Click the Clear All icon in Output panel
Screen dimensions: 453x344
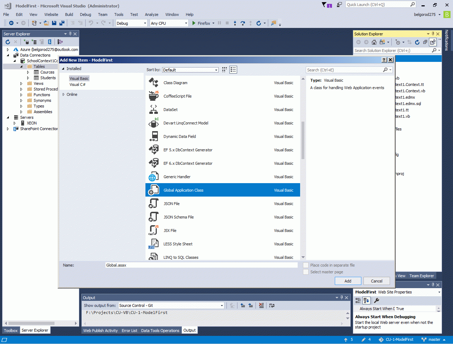tap(261, 305)
